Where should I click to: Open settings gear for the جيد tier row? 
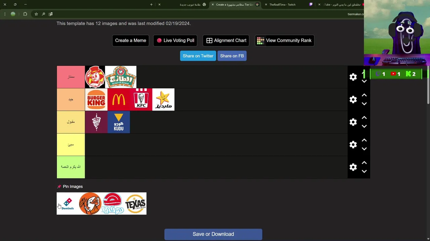pyautogui.click(x=353, y=99)
